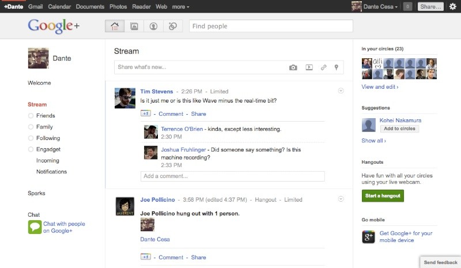Open the Profile icon in navigation bar

click(x=153, y=26)
